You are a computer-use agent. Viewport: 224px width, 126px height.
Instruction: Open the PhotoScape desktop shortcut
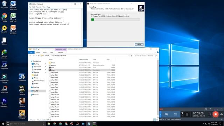4,90
